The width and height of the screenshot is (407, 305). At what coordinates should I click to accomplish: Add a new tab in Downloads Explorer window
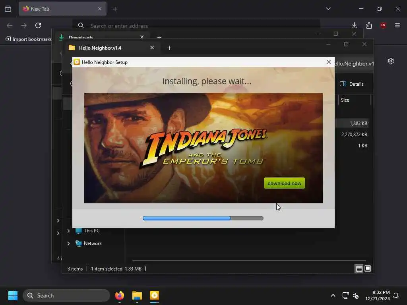point(159,37)
